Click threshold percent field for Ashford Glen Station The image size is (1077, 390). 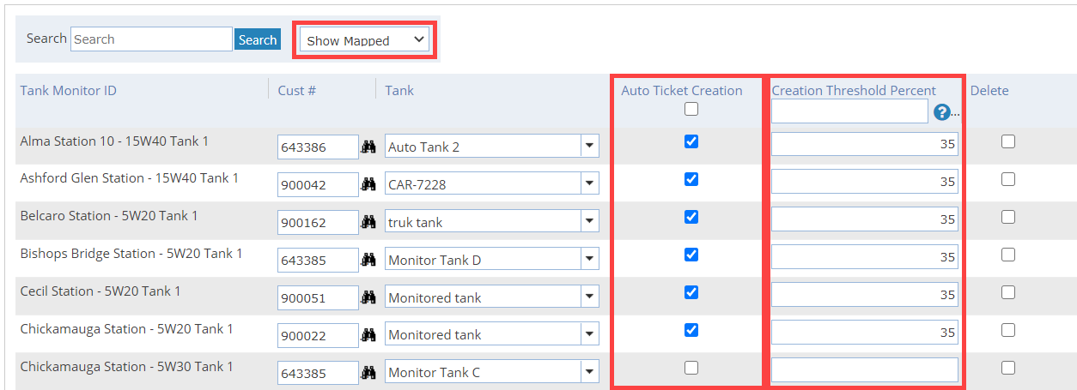865,182
